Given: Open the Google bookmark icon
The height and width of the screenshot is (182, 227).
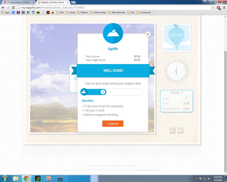Looking at the screenshot, I should pos(13,13).
